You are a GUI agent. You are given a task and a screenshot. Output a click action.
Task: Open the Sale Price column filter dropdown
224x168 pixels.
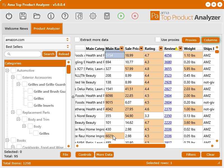click(141, 48)
